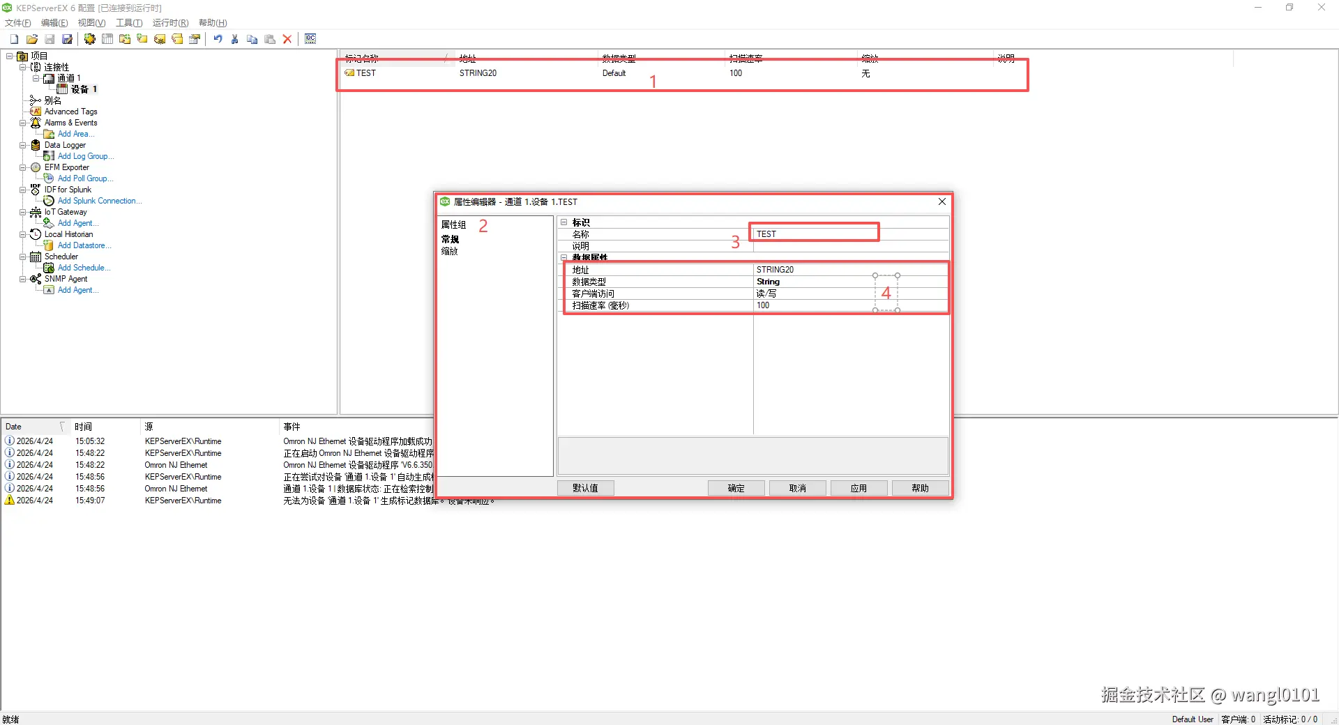
Task: Click the Add Log Group... link
Action: click(86, 156)
